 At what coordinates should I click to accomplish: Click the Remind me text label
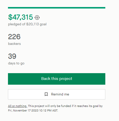coord(60,94)
